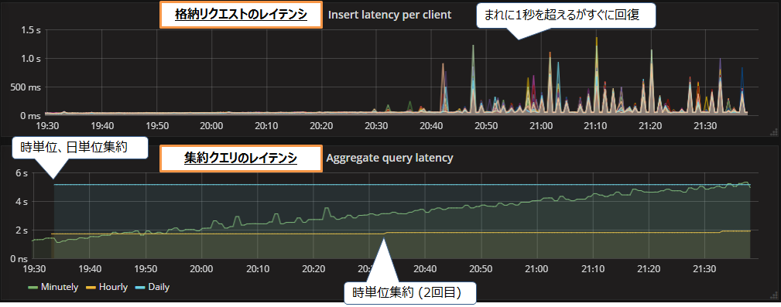Image resolution: width=781 pixels, height=307 pixels.
Task: Click the 時単位集約 (2回目) callout bubble
Action: pyautogui.click(x=410, y=292)
